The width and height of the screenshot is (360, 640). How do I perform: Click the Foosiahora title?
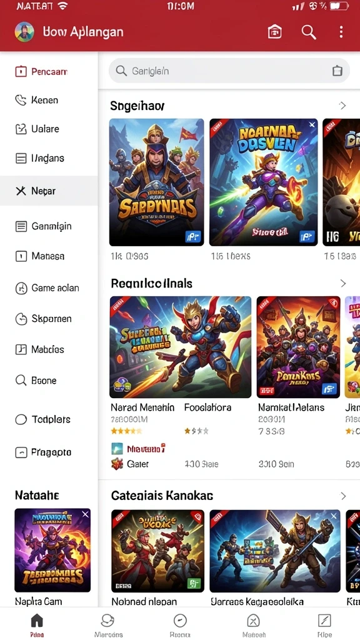[207, 407]
